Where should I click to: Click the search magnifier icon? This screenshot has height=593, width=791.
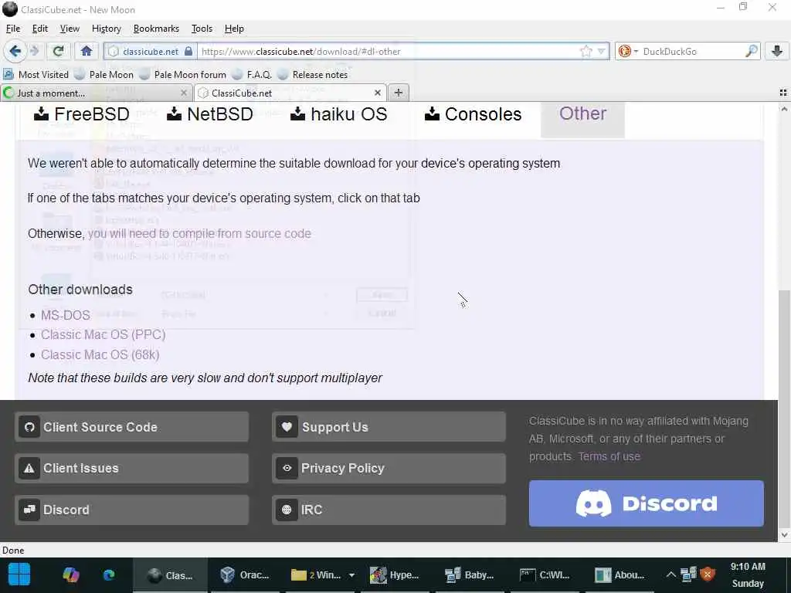[x=751, y=51]
